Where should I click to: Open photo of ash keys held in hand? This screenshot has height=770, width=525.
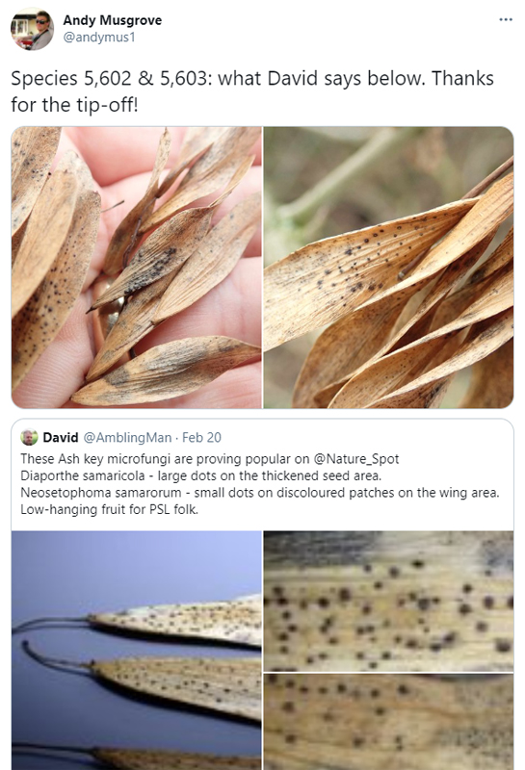click(x=136, y=268)
